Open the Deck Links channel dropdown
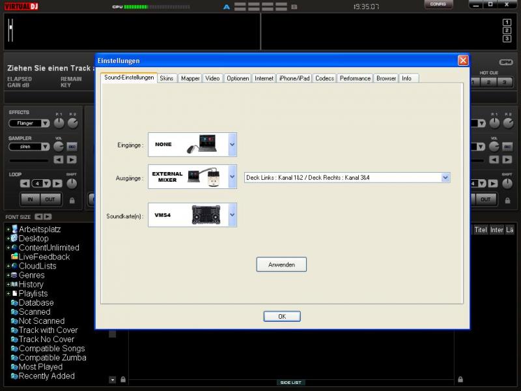521x391 pixels. click(445, 177)
